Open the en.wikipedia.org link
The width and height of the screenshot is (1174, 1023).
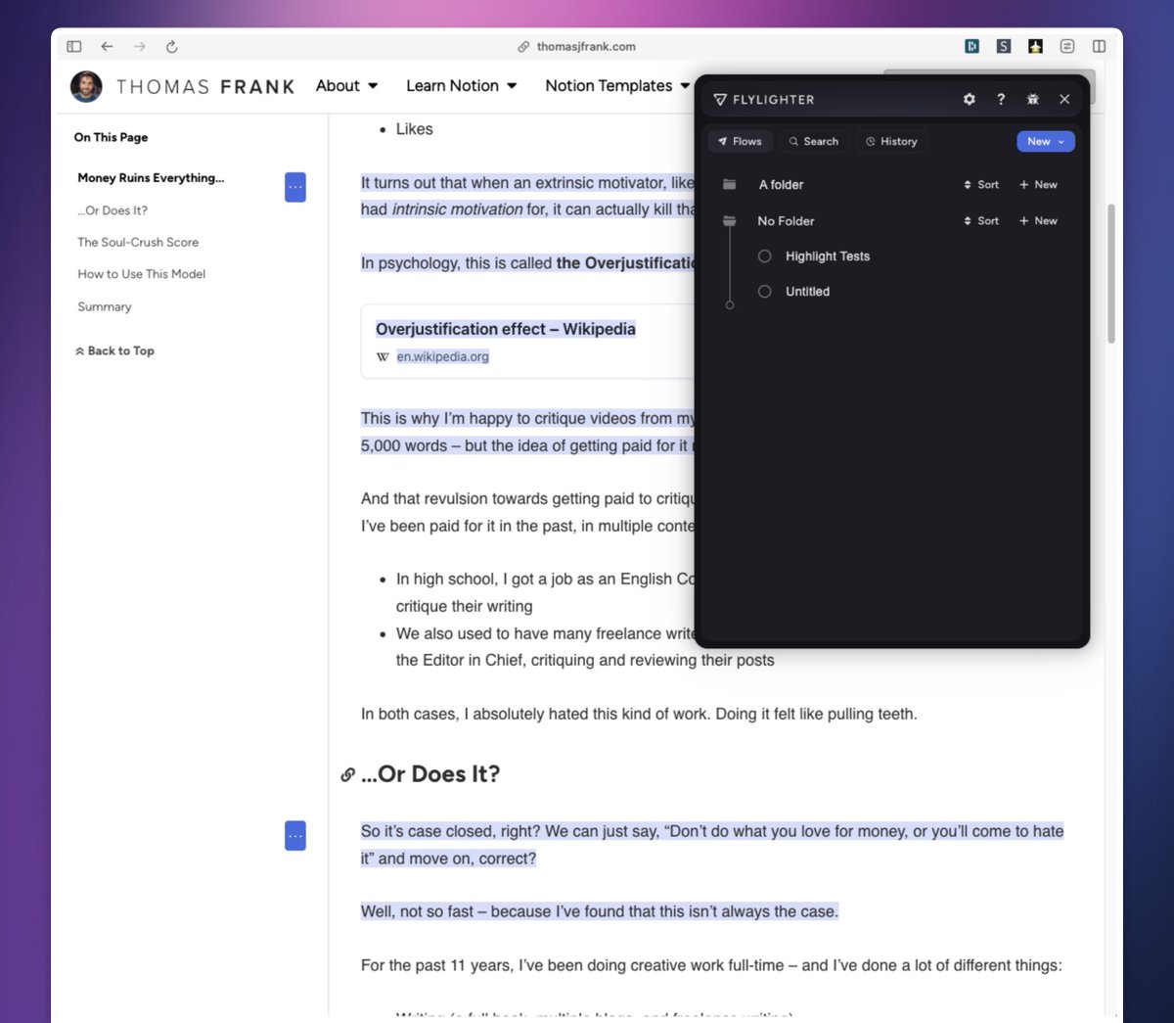(x=442, y=356)
